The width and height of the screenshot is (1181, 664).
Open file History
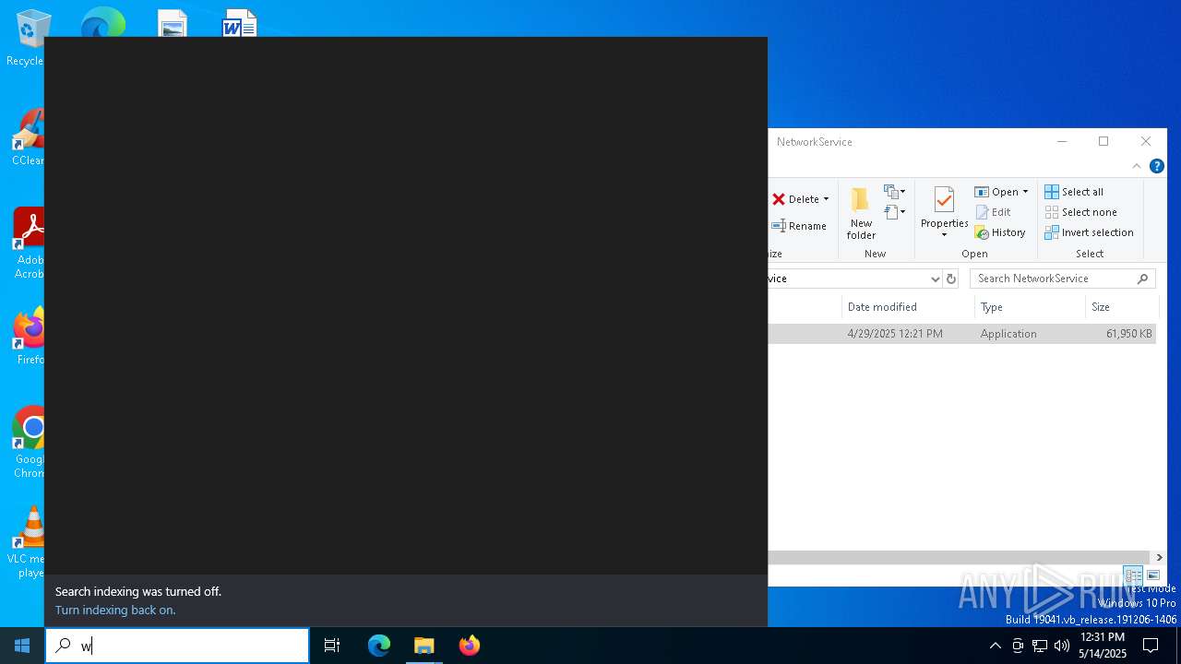coord(1000,232)
